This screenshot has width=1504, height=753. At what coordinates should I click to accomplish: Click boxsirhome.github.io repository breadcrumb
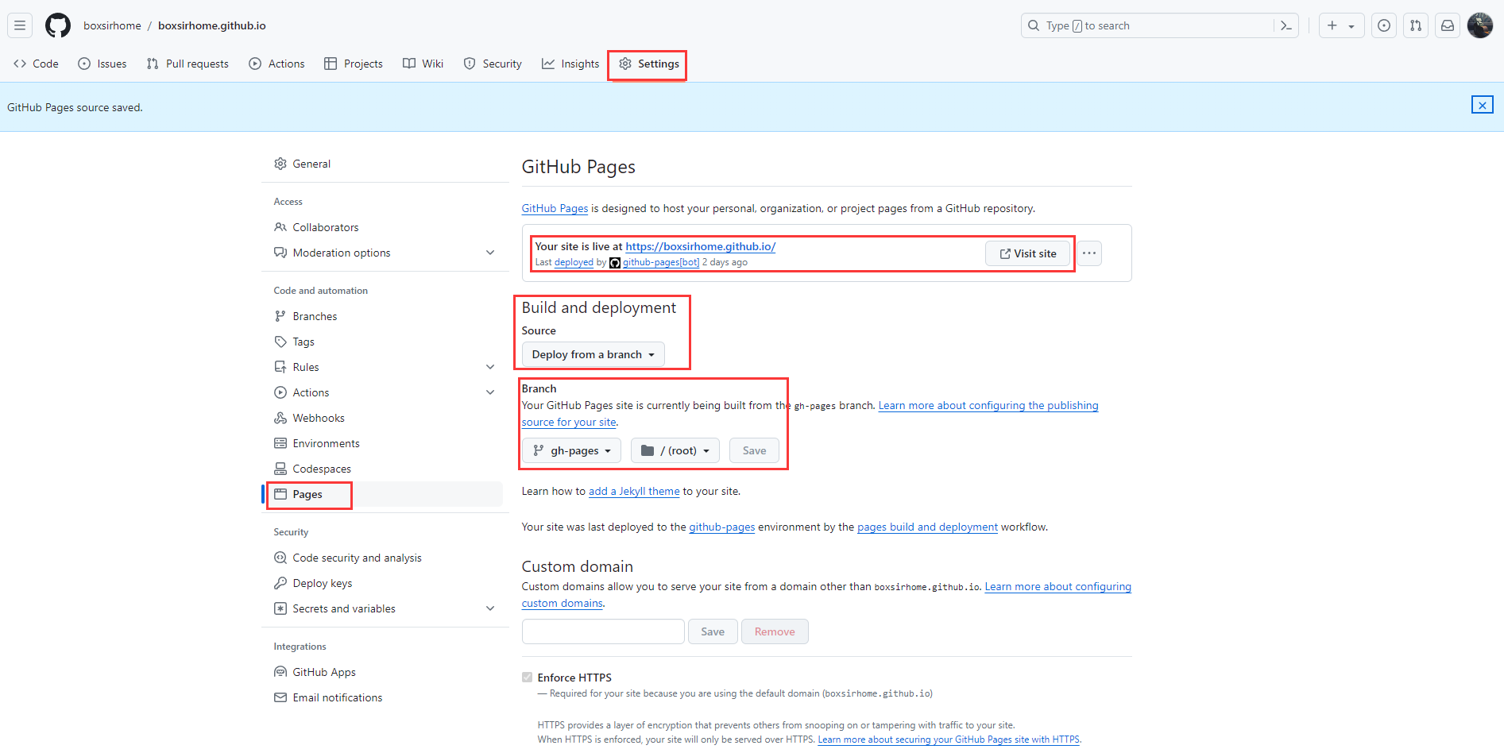tap(212, 25)
